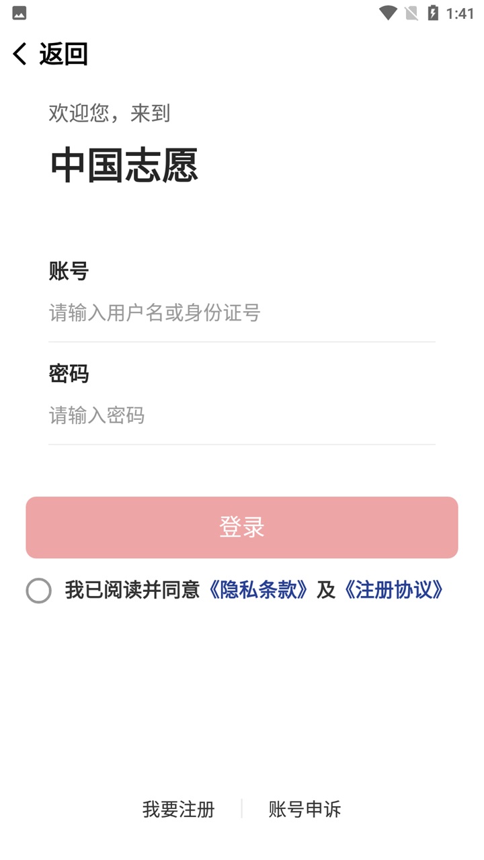Tap the 账号 field label
The height and width of the screenshot is (860, 484).
tap(69, 271)
